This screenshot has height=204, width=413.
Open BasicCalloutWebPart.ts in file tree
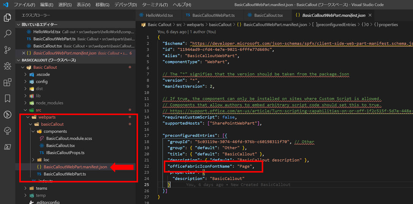click(x=65, y=174)
